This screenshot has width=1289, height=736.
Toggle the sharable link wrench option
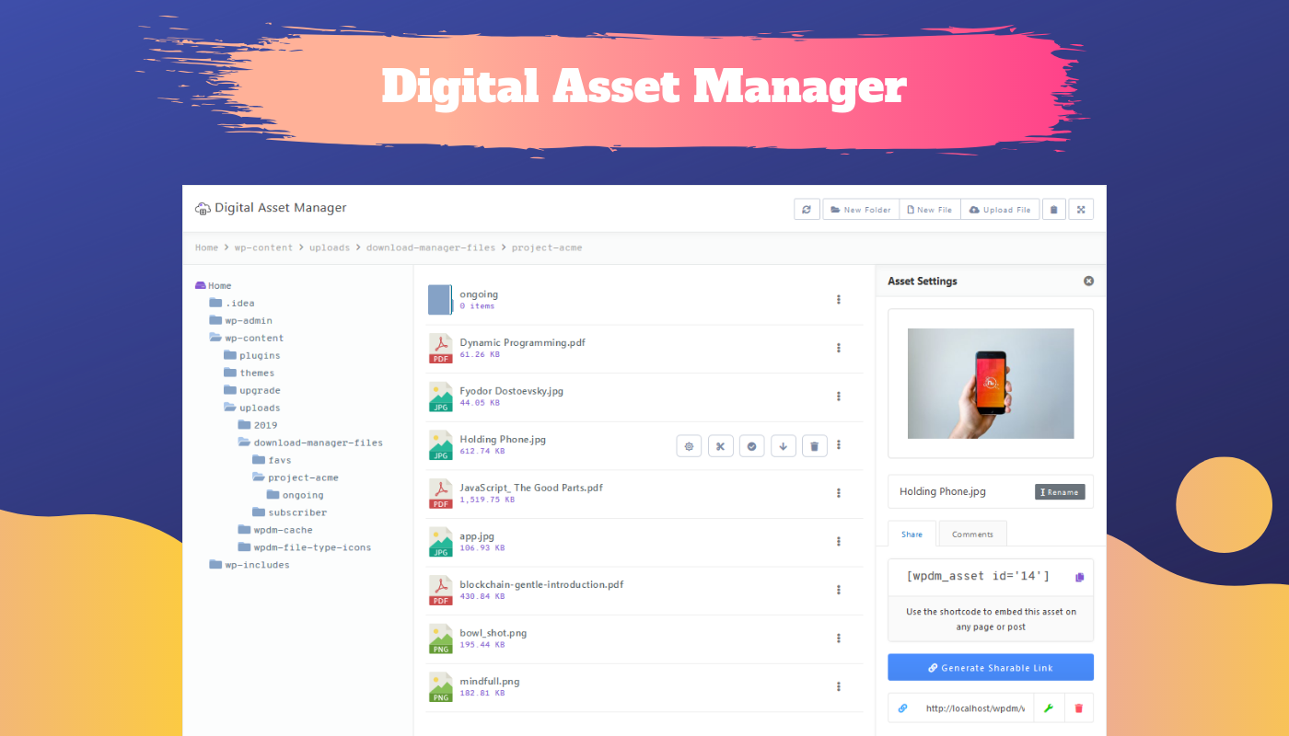click(x=1049, y=707)
